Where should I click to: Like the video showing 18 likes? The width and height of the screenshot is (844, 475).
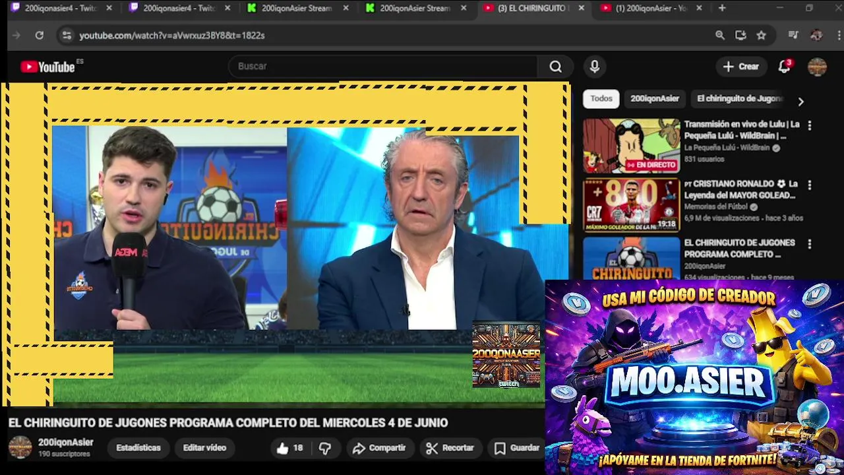[289, 448]
